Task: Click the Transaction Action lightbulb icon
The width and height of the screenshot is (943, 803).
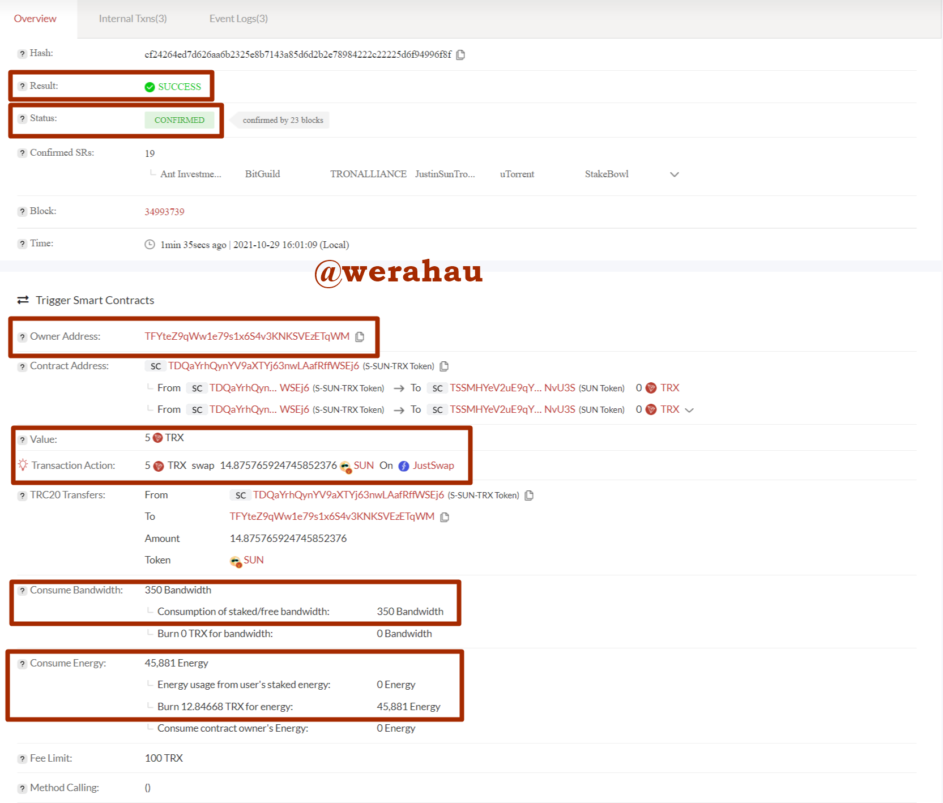Action: click(x=23, y=465)
